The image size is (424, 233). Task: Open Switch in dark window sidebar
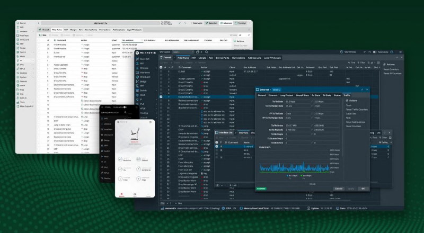pos(142,91)
